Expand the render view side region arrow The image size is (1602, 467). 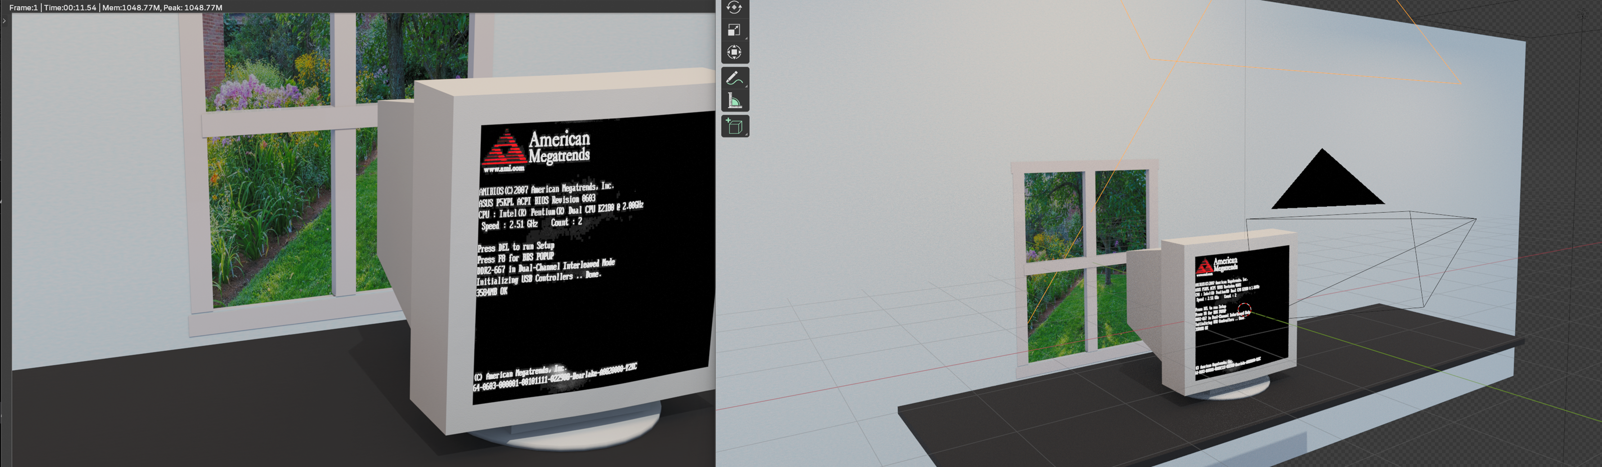coord(4,21)
